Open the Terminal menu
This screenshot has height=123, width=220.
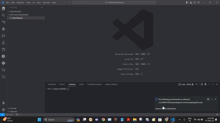pos(46,2)
